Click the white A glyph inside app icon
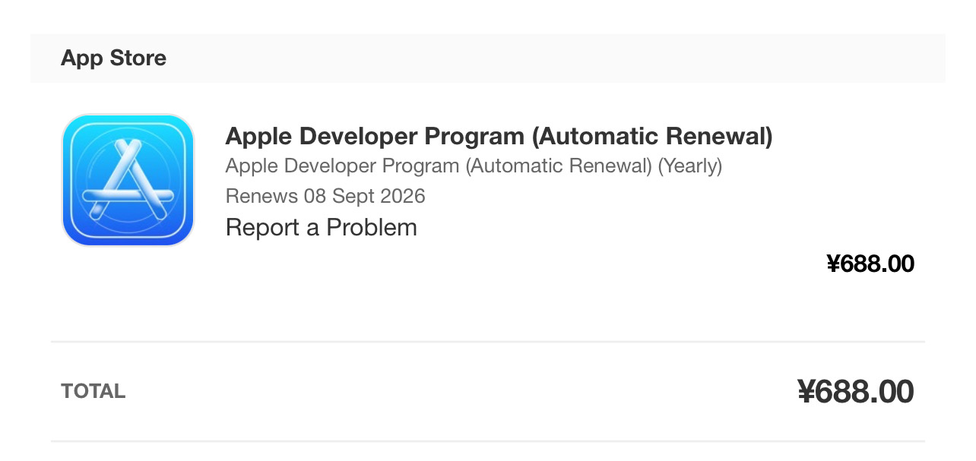The width and height of the screenshot is (976, 461). (x=128, y=182)
